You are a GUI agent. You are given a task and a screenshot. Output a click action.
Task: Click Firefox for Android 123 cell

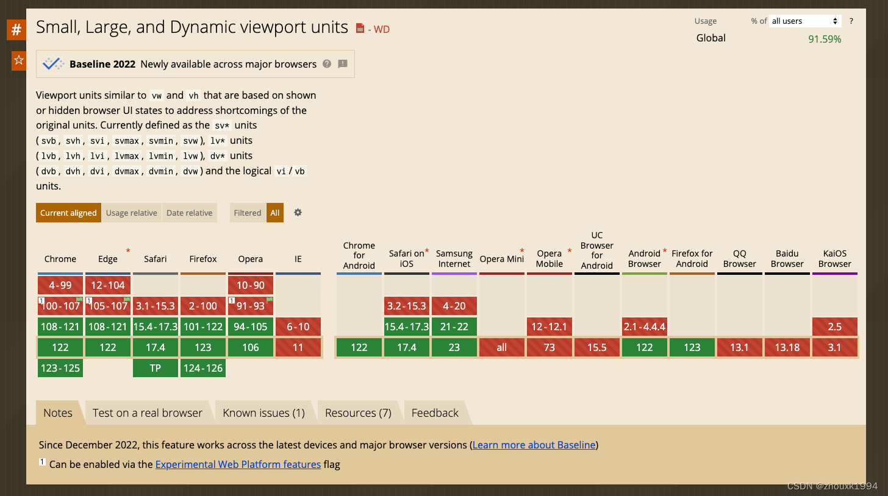click(x=692, y=347)
